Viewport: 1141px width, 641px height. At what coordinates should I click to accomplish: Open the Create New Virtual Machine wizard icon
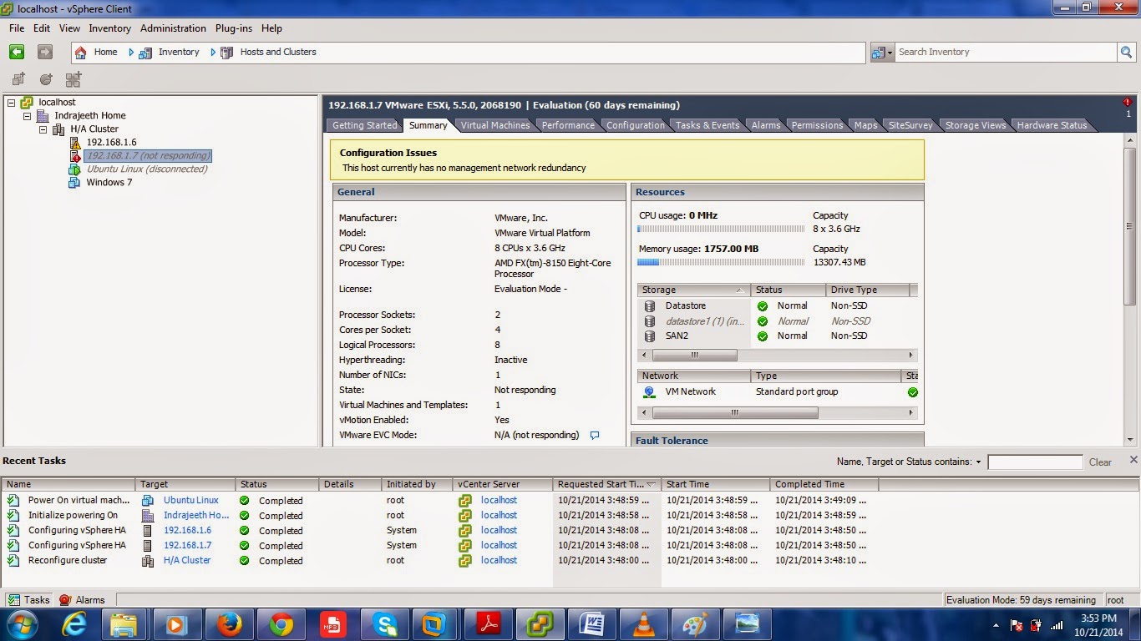(18, 79)
